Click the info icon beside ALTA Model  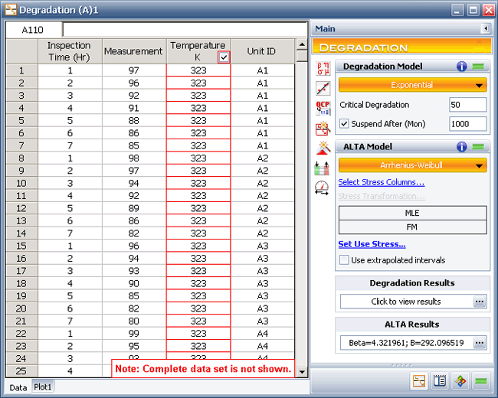(x=462, y=147)
